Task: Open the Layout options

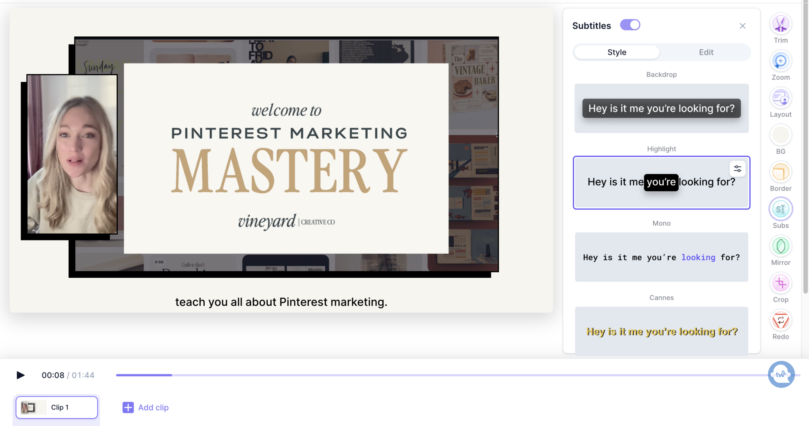Action: coord(781,99)
